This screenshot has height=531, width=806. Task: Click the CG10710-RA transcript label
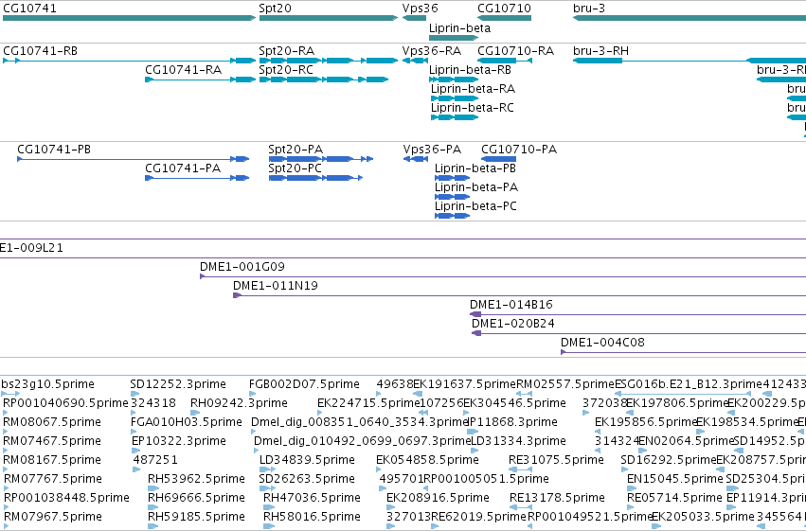pos(515,51)
